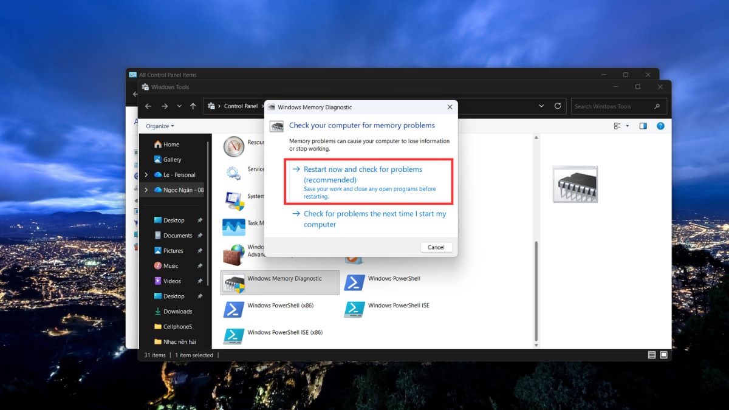Toggle the preview pane

[643, 126]
